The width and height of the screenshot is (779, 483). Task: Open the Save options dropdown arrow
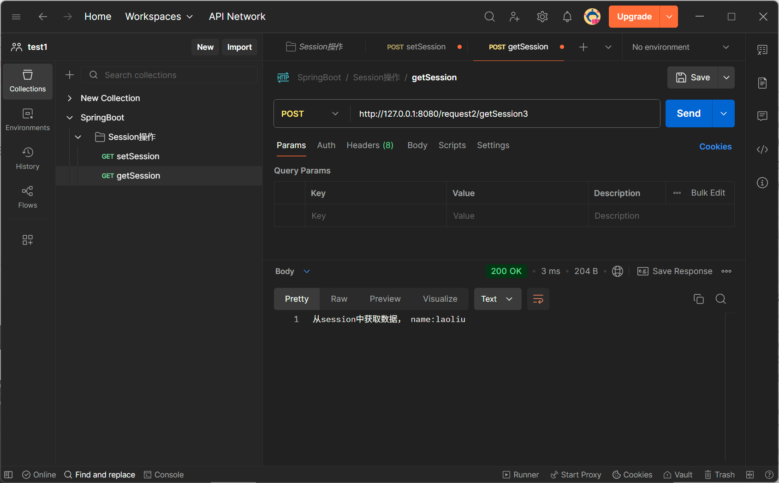pos(726,78)
